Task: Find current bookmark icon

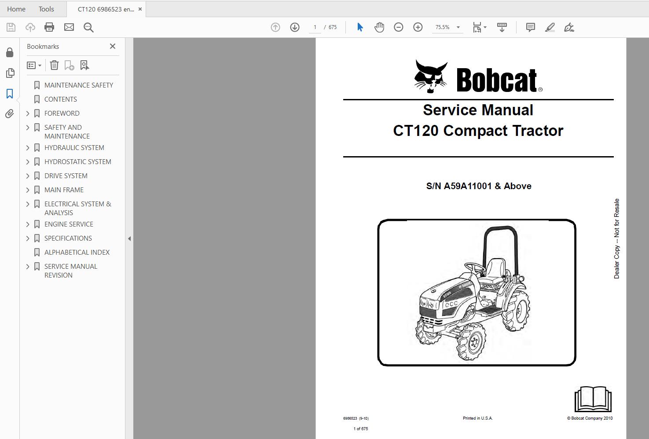Action: click(x=84, y=66)
